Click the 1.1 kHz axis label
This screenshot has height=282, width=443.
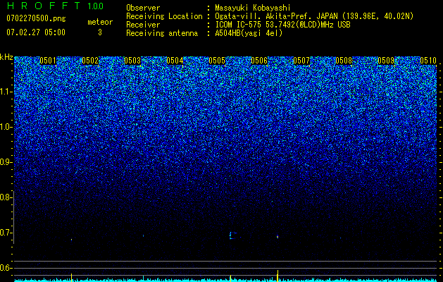pyautogui.click(x=6, y=92)
